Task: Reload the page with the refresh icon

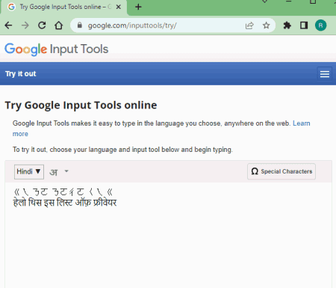Action: [42, 25]
